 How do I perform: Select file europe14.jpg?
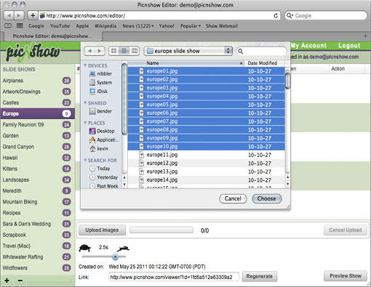206,180
